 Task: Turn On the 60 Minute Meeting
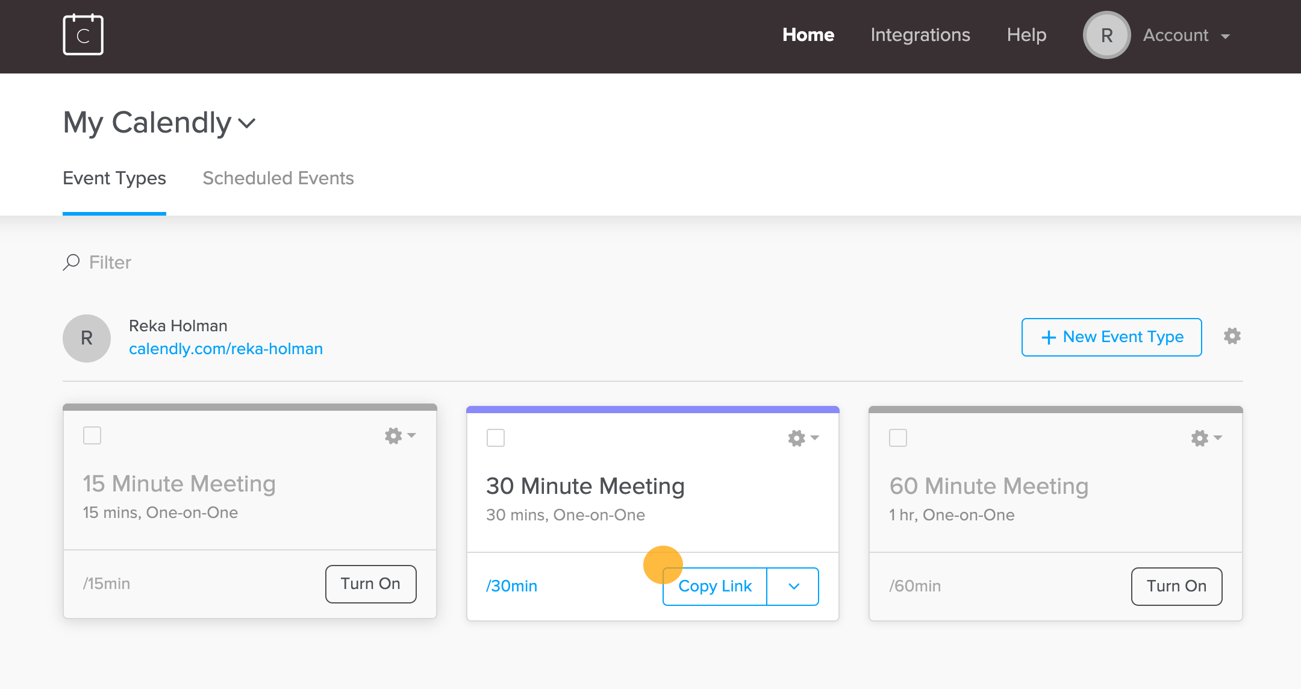point(1176,586)
